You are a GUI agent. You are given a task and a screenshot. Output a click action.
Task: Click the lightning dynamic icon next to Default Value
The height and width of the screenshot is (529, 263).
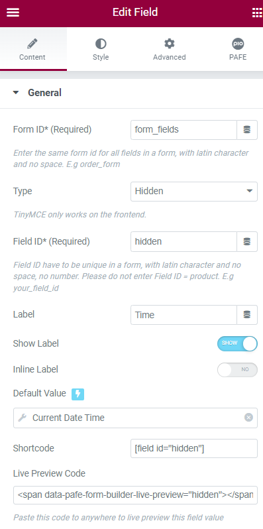78,394
